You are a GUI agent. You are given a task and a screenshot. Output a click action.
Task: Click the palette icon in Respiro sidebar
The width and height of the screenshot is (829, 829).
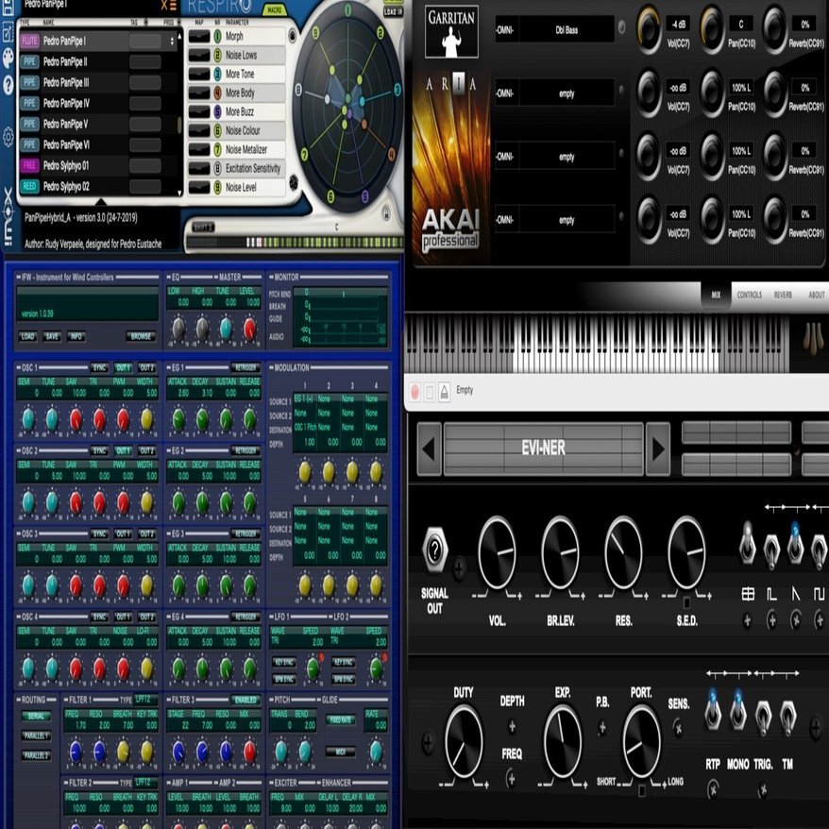pos(8,58)
